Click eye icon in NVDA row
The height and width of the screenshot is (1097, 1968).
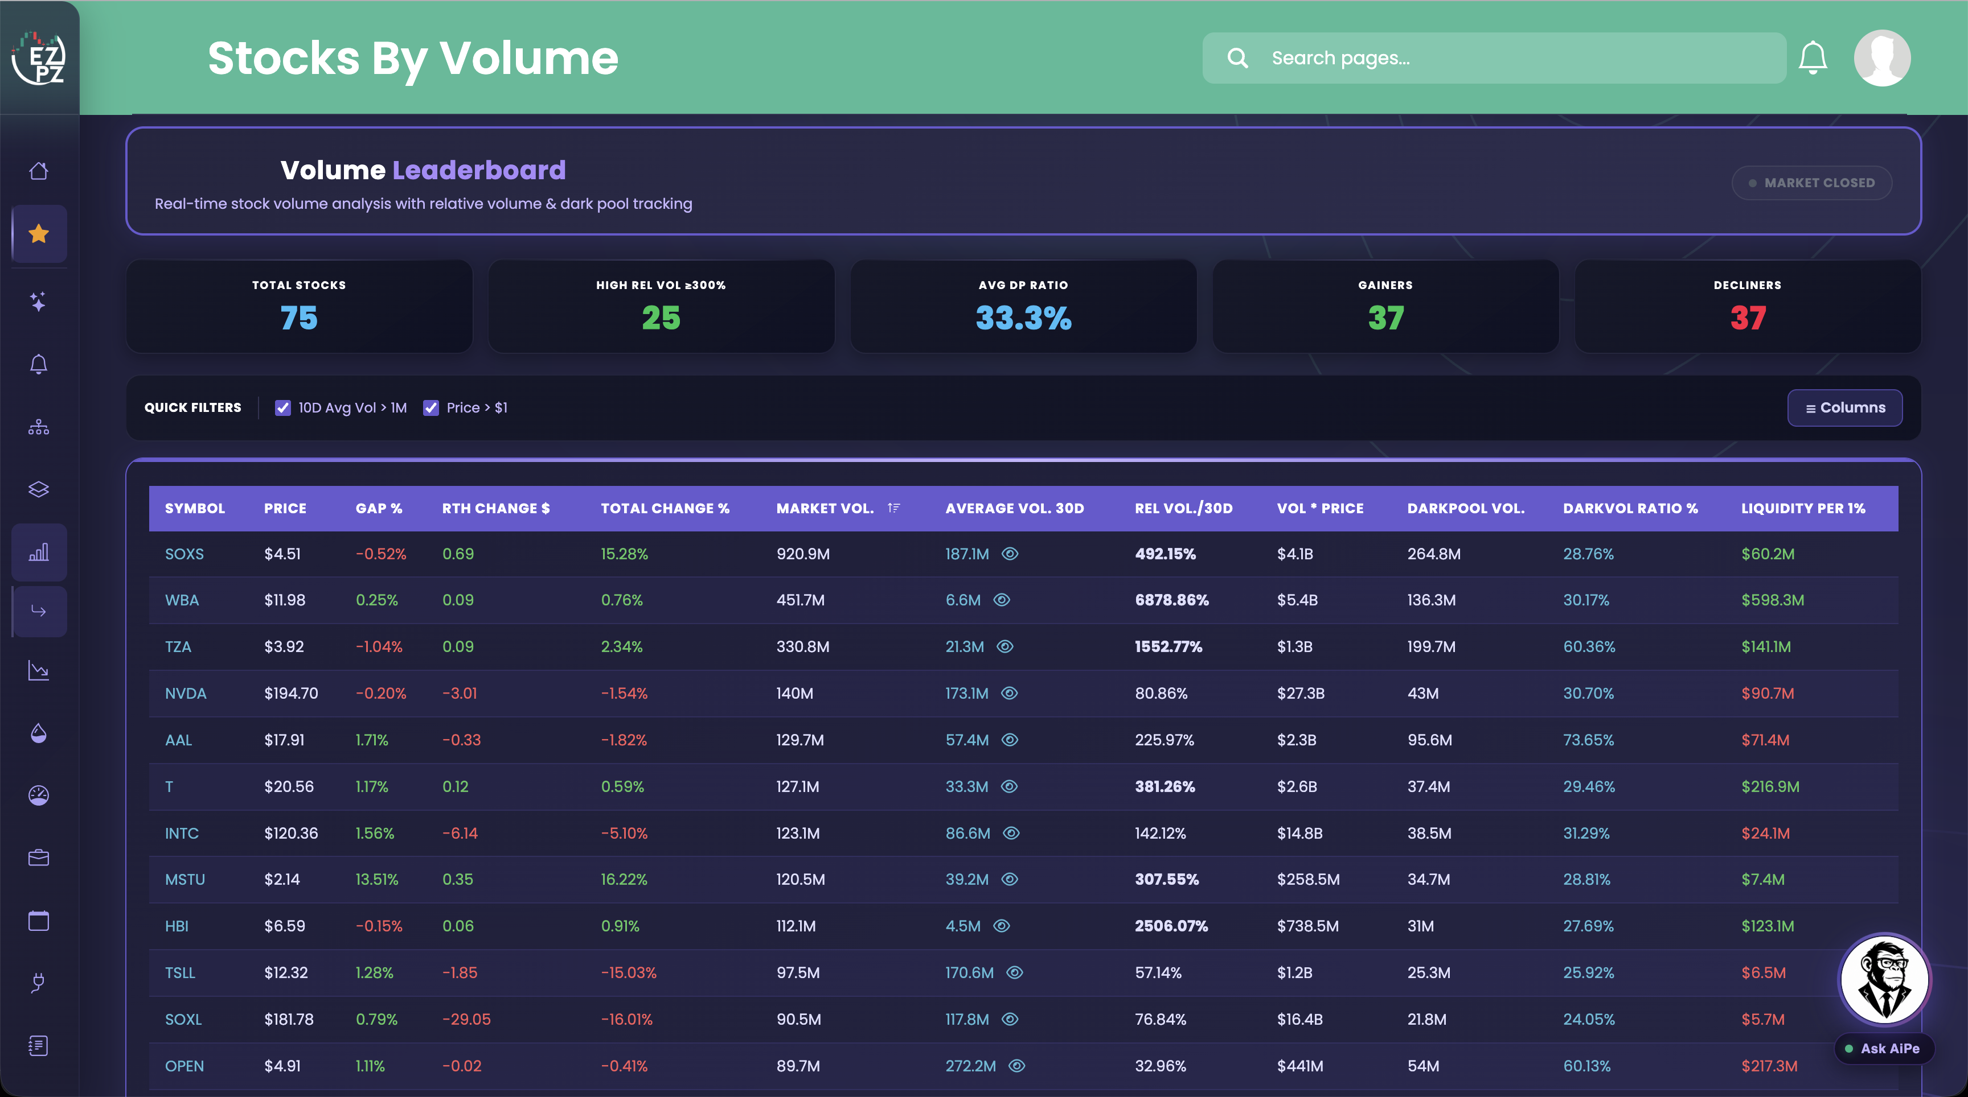[x=1009, y=693]
